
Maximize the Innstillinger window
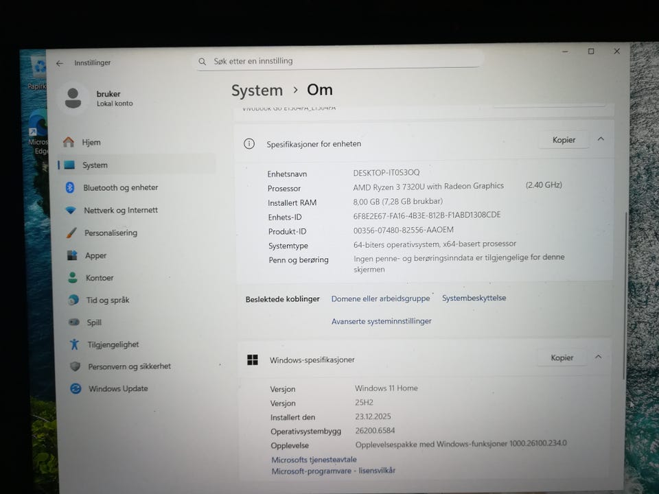[x=591, y=51]
